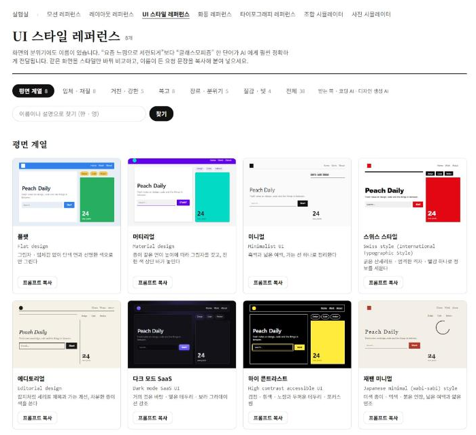Click the 평면 계열 section heading
Screen dimensions: 476x435
(30, 144)
